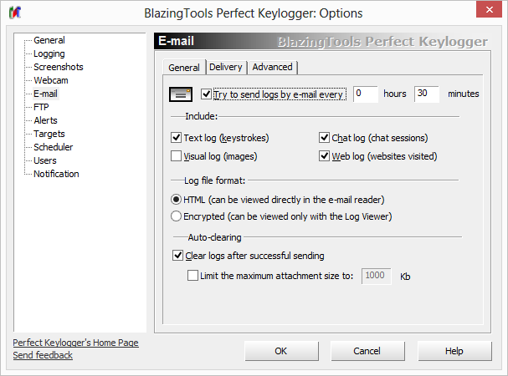Uncheck Try to send logs by e-mail
This screenshot has height=376, width=508.
coord(207,94)
